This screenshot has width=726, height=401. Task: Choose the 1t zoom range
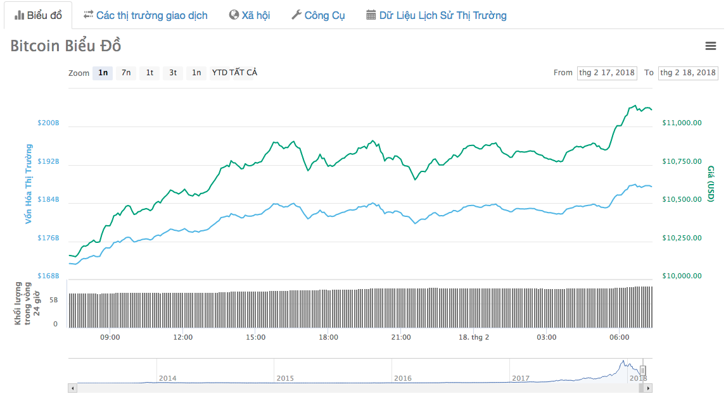click(x=150, y=73)
